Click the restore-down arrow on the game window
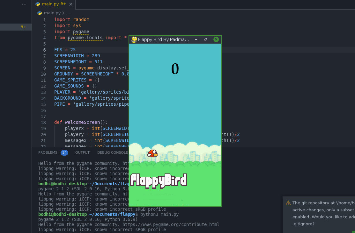The height and width of the screenshot is (233, 355). point(205,39)
